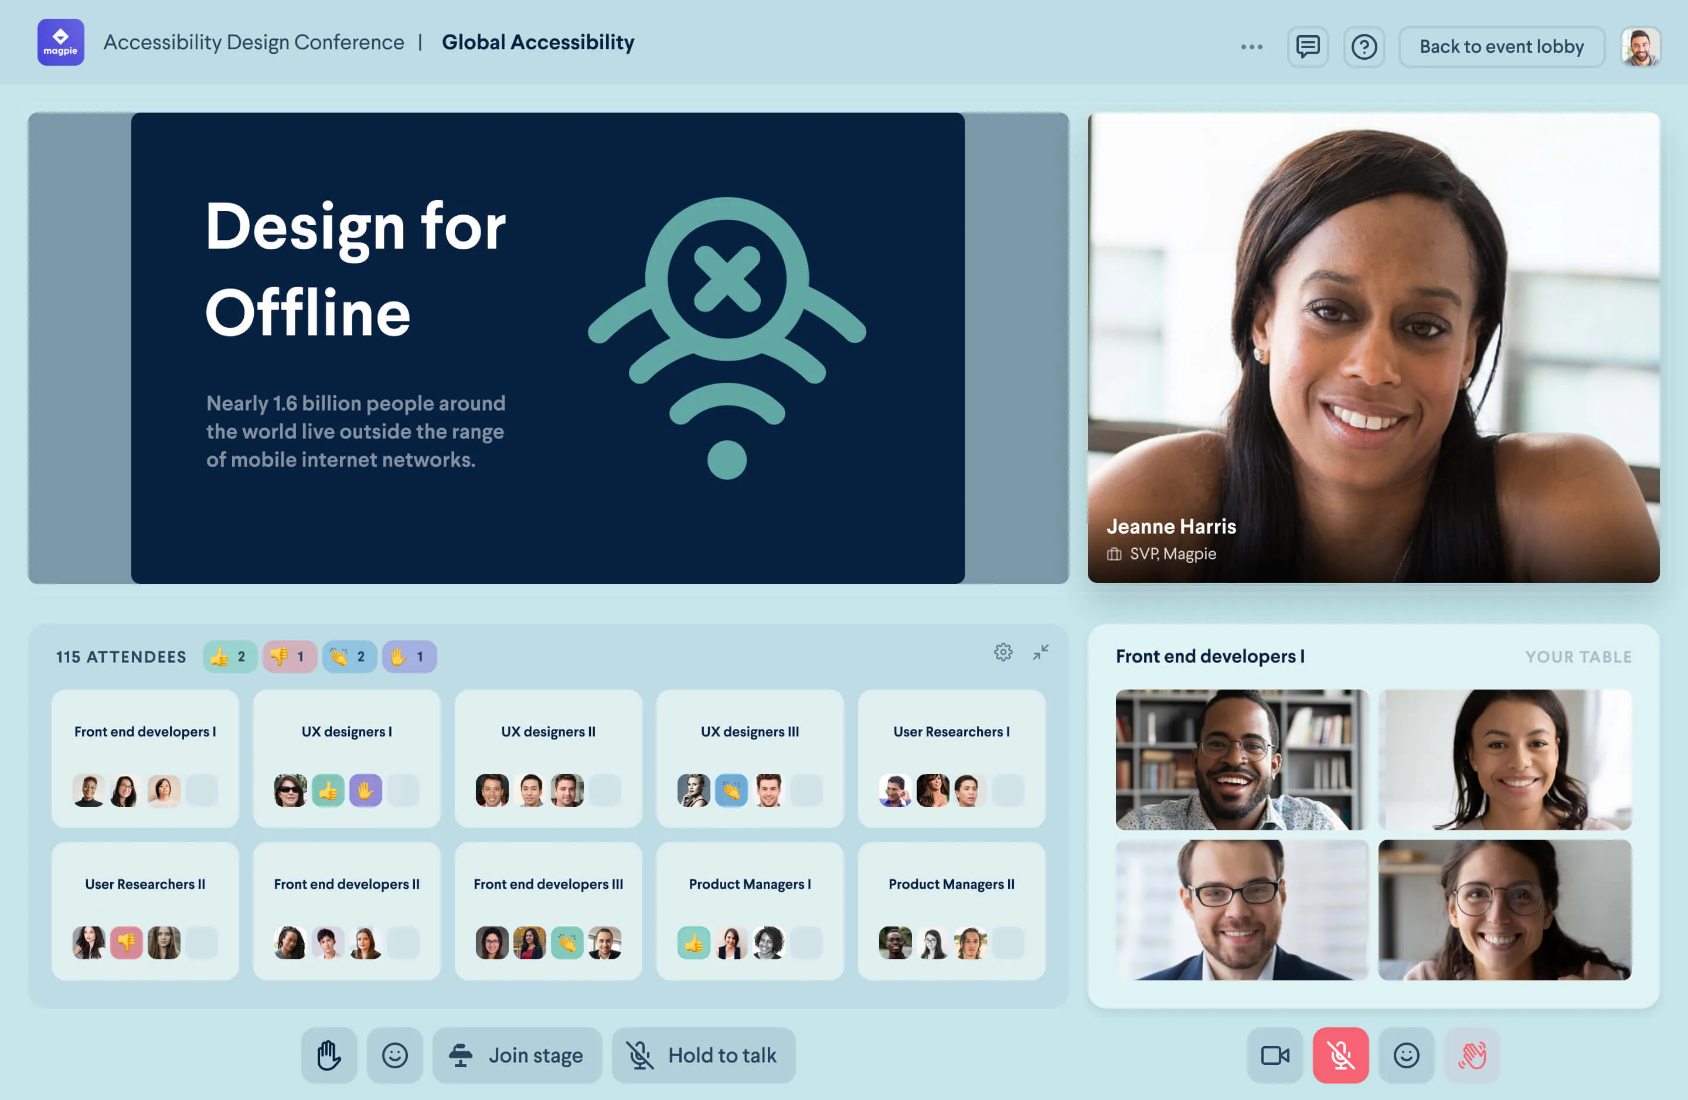
Task: Open the stage emoji reactions button
Action: click(395, 1055)
